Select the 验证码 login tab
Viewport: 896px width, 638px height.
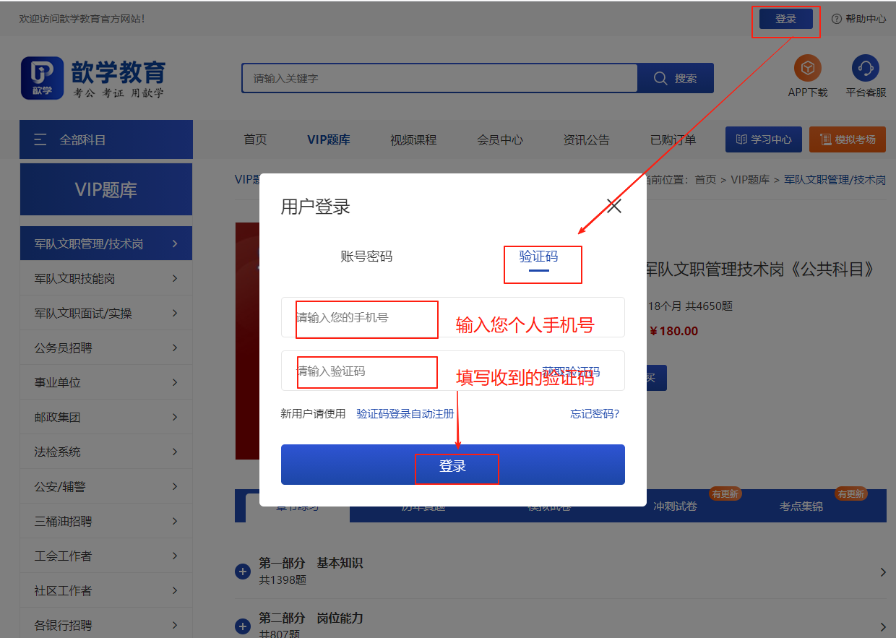point(538,257)
